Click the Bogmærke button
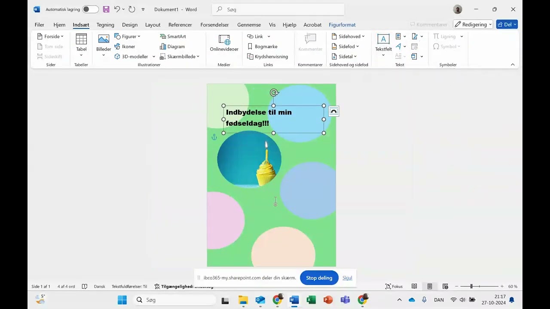The image size is (550, 309). click(x=262, y=46)
